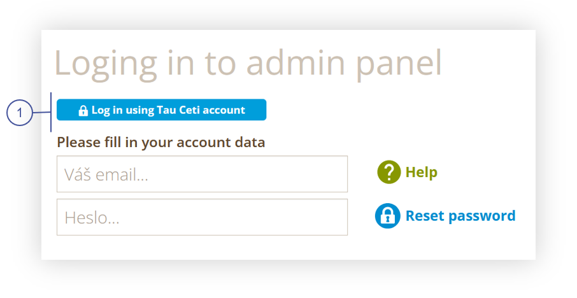Click the word "admin" in the heading
The height and width of the screenshot is (298, 577).
click(296, 62)
